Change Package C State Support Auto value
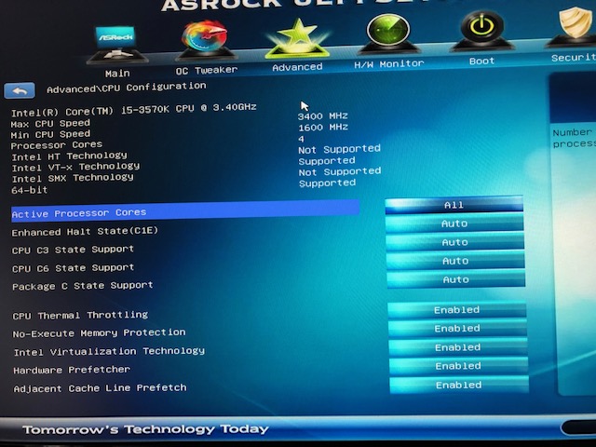 (x=455, y=279)
